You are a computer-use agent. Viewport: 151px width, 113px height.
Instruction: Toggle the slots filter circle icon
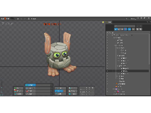click(119, 29)
